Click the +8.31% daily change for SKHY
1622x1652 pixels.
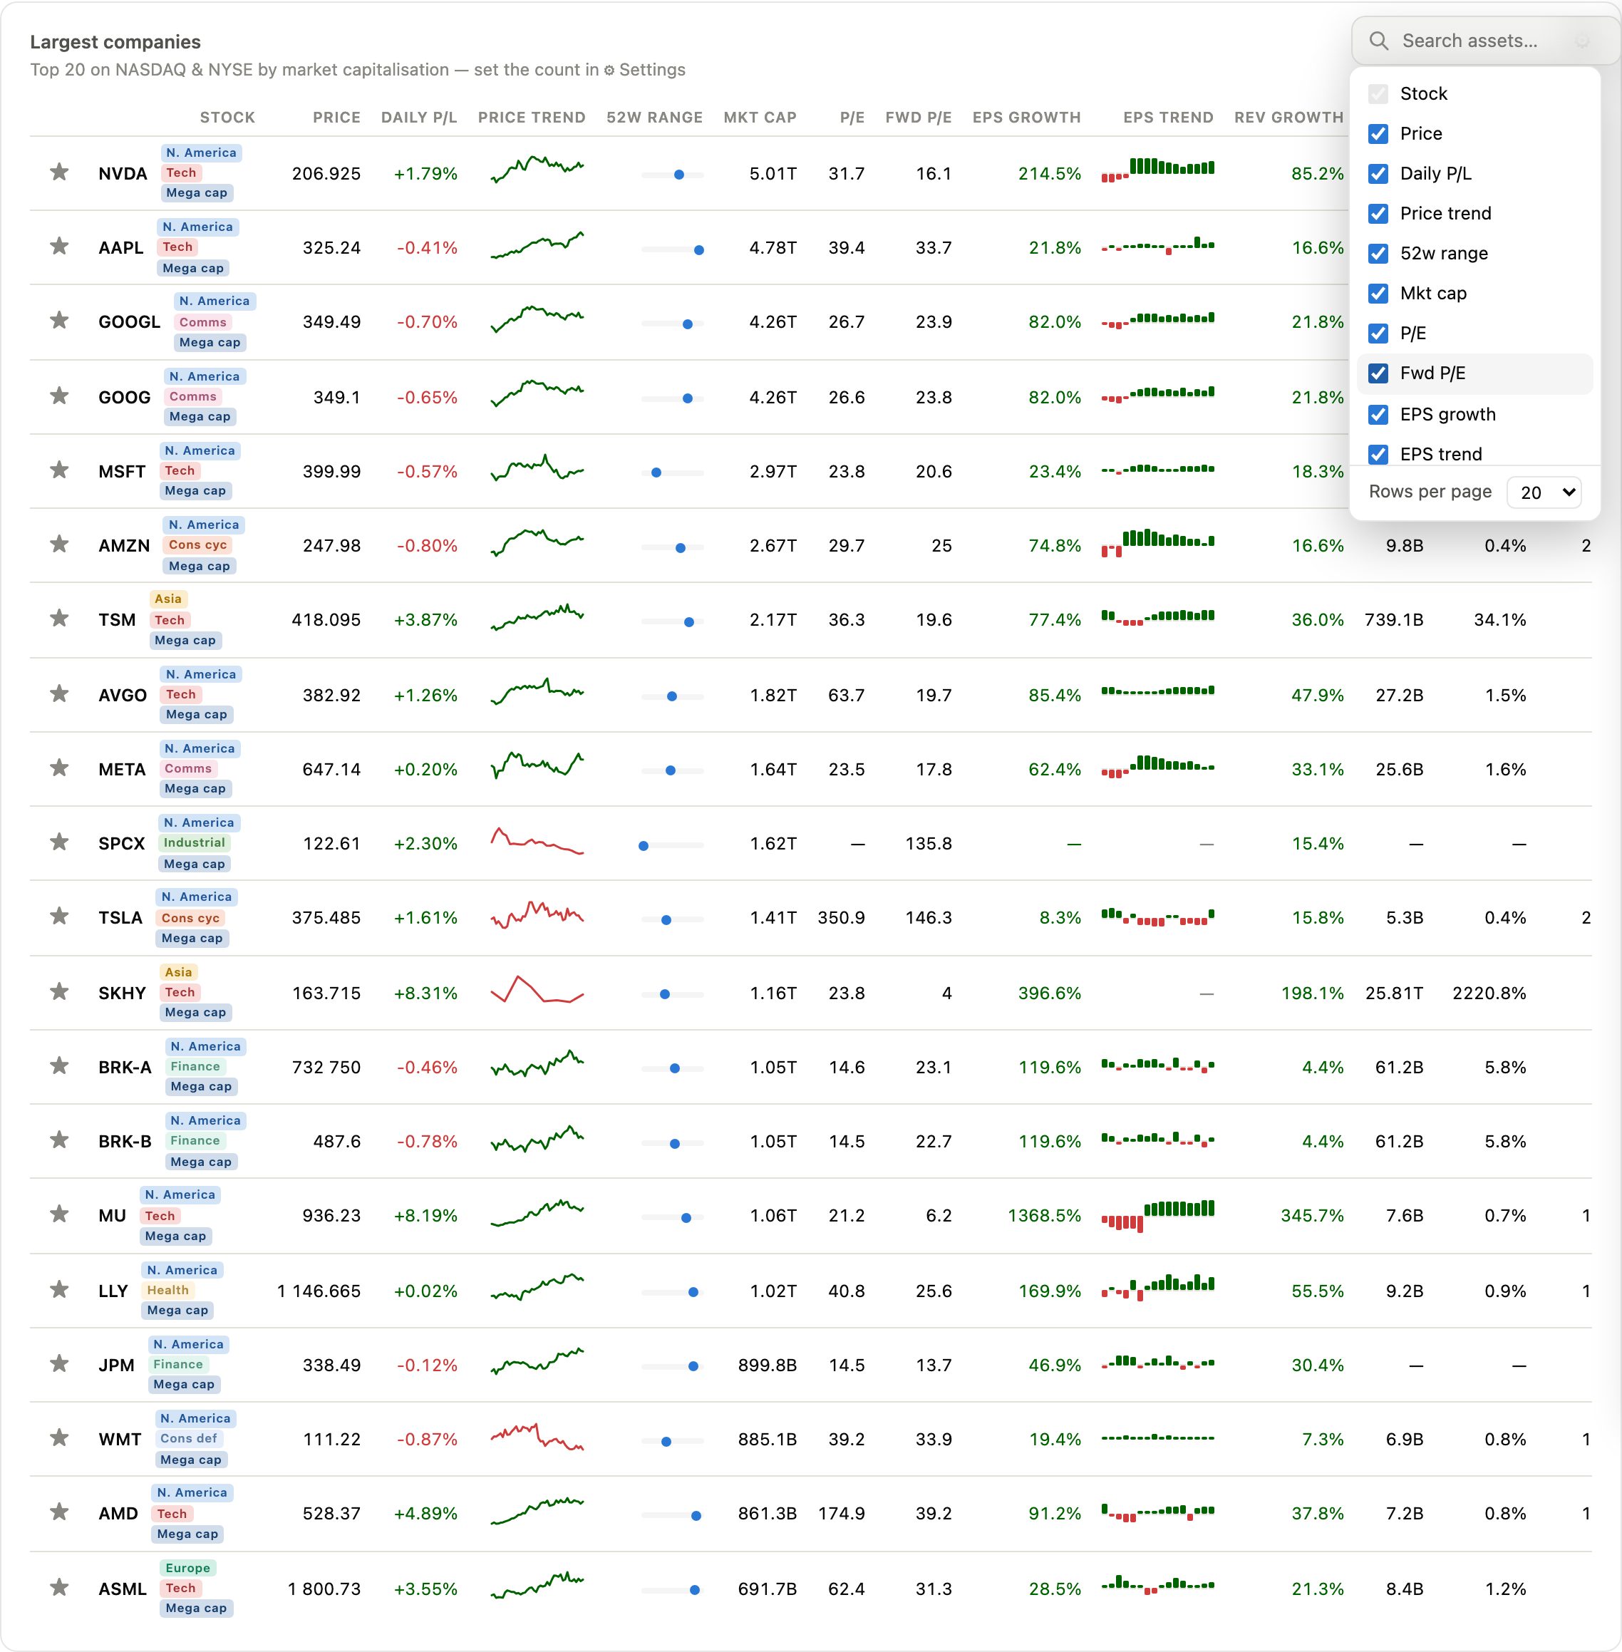(425, 993)
